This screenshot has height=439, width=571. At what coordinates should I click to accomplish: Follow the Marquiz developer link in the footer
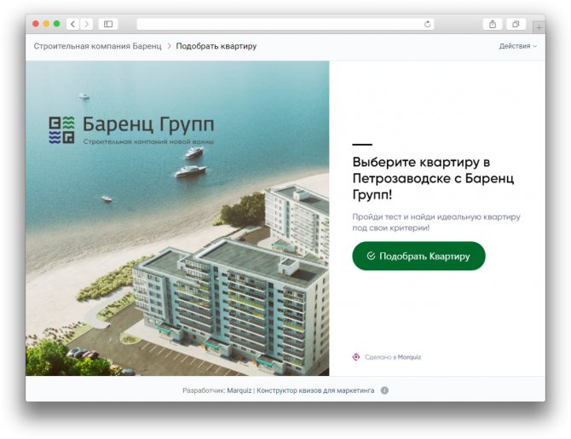(x=239, y=390)
